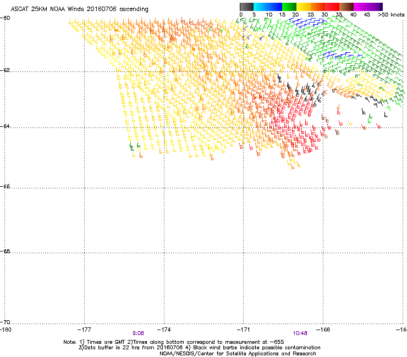Click the latitude label '-64'
This screenshot has height=357, width=407.
tap(5, 126)
